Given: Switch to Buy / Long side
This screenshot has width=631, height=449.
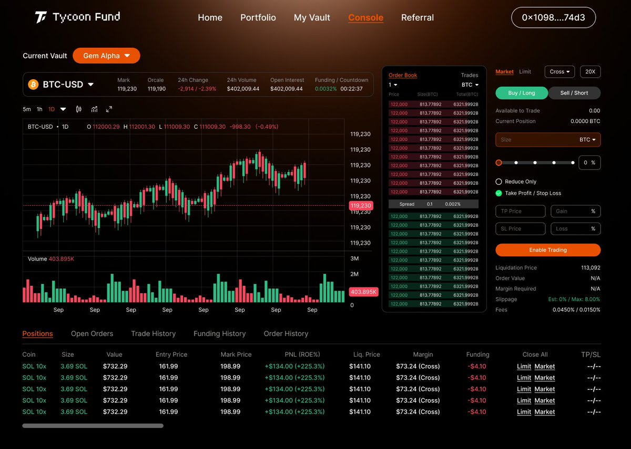Looking at the screenshot, I should (x=522, y=93).
